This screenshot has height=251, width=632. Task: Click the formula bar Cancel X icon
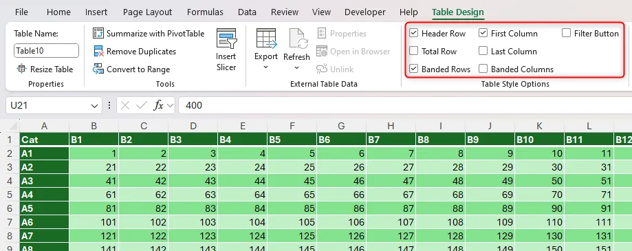pos(125,105)
